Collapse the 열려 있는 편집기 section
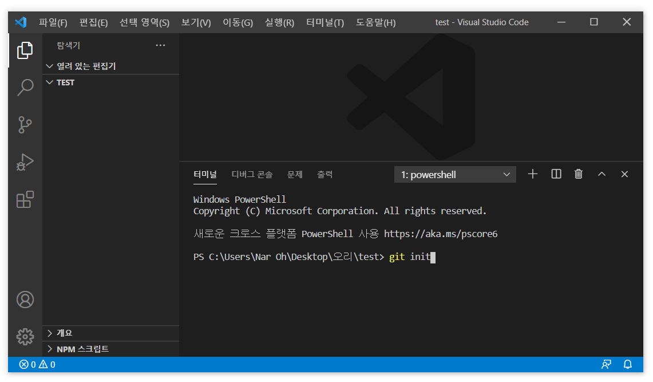Screen dimensions: 653x382 click(111, 66)
